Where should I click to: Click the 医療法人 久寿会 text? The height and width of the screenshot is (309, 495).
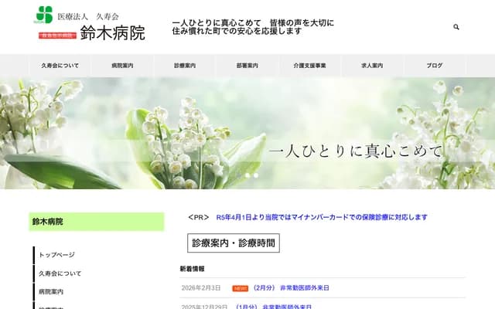88,17
